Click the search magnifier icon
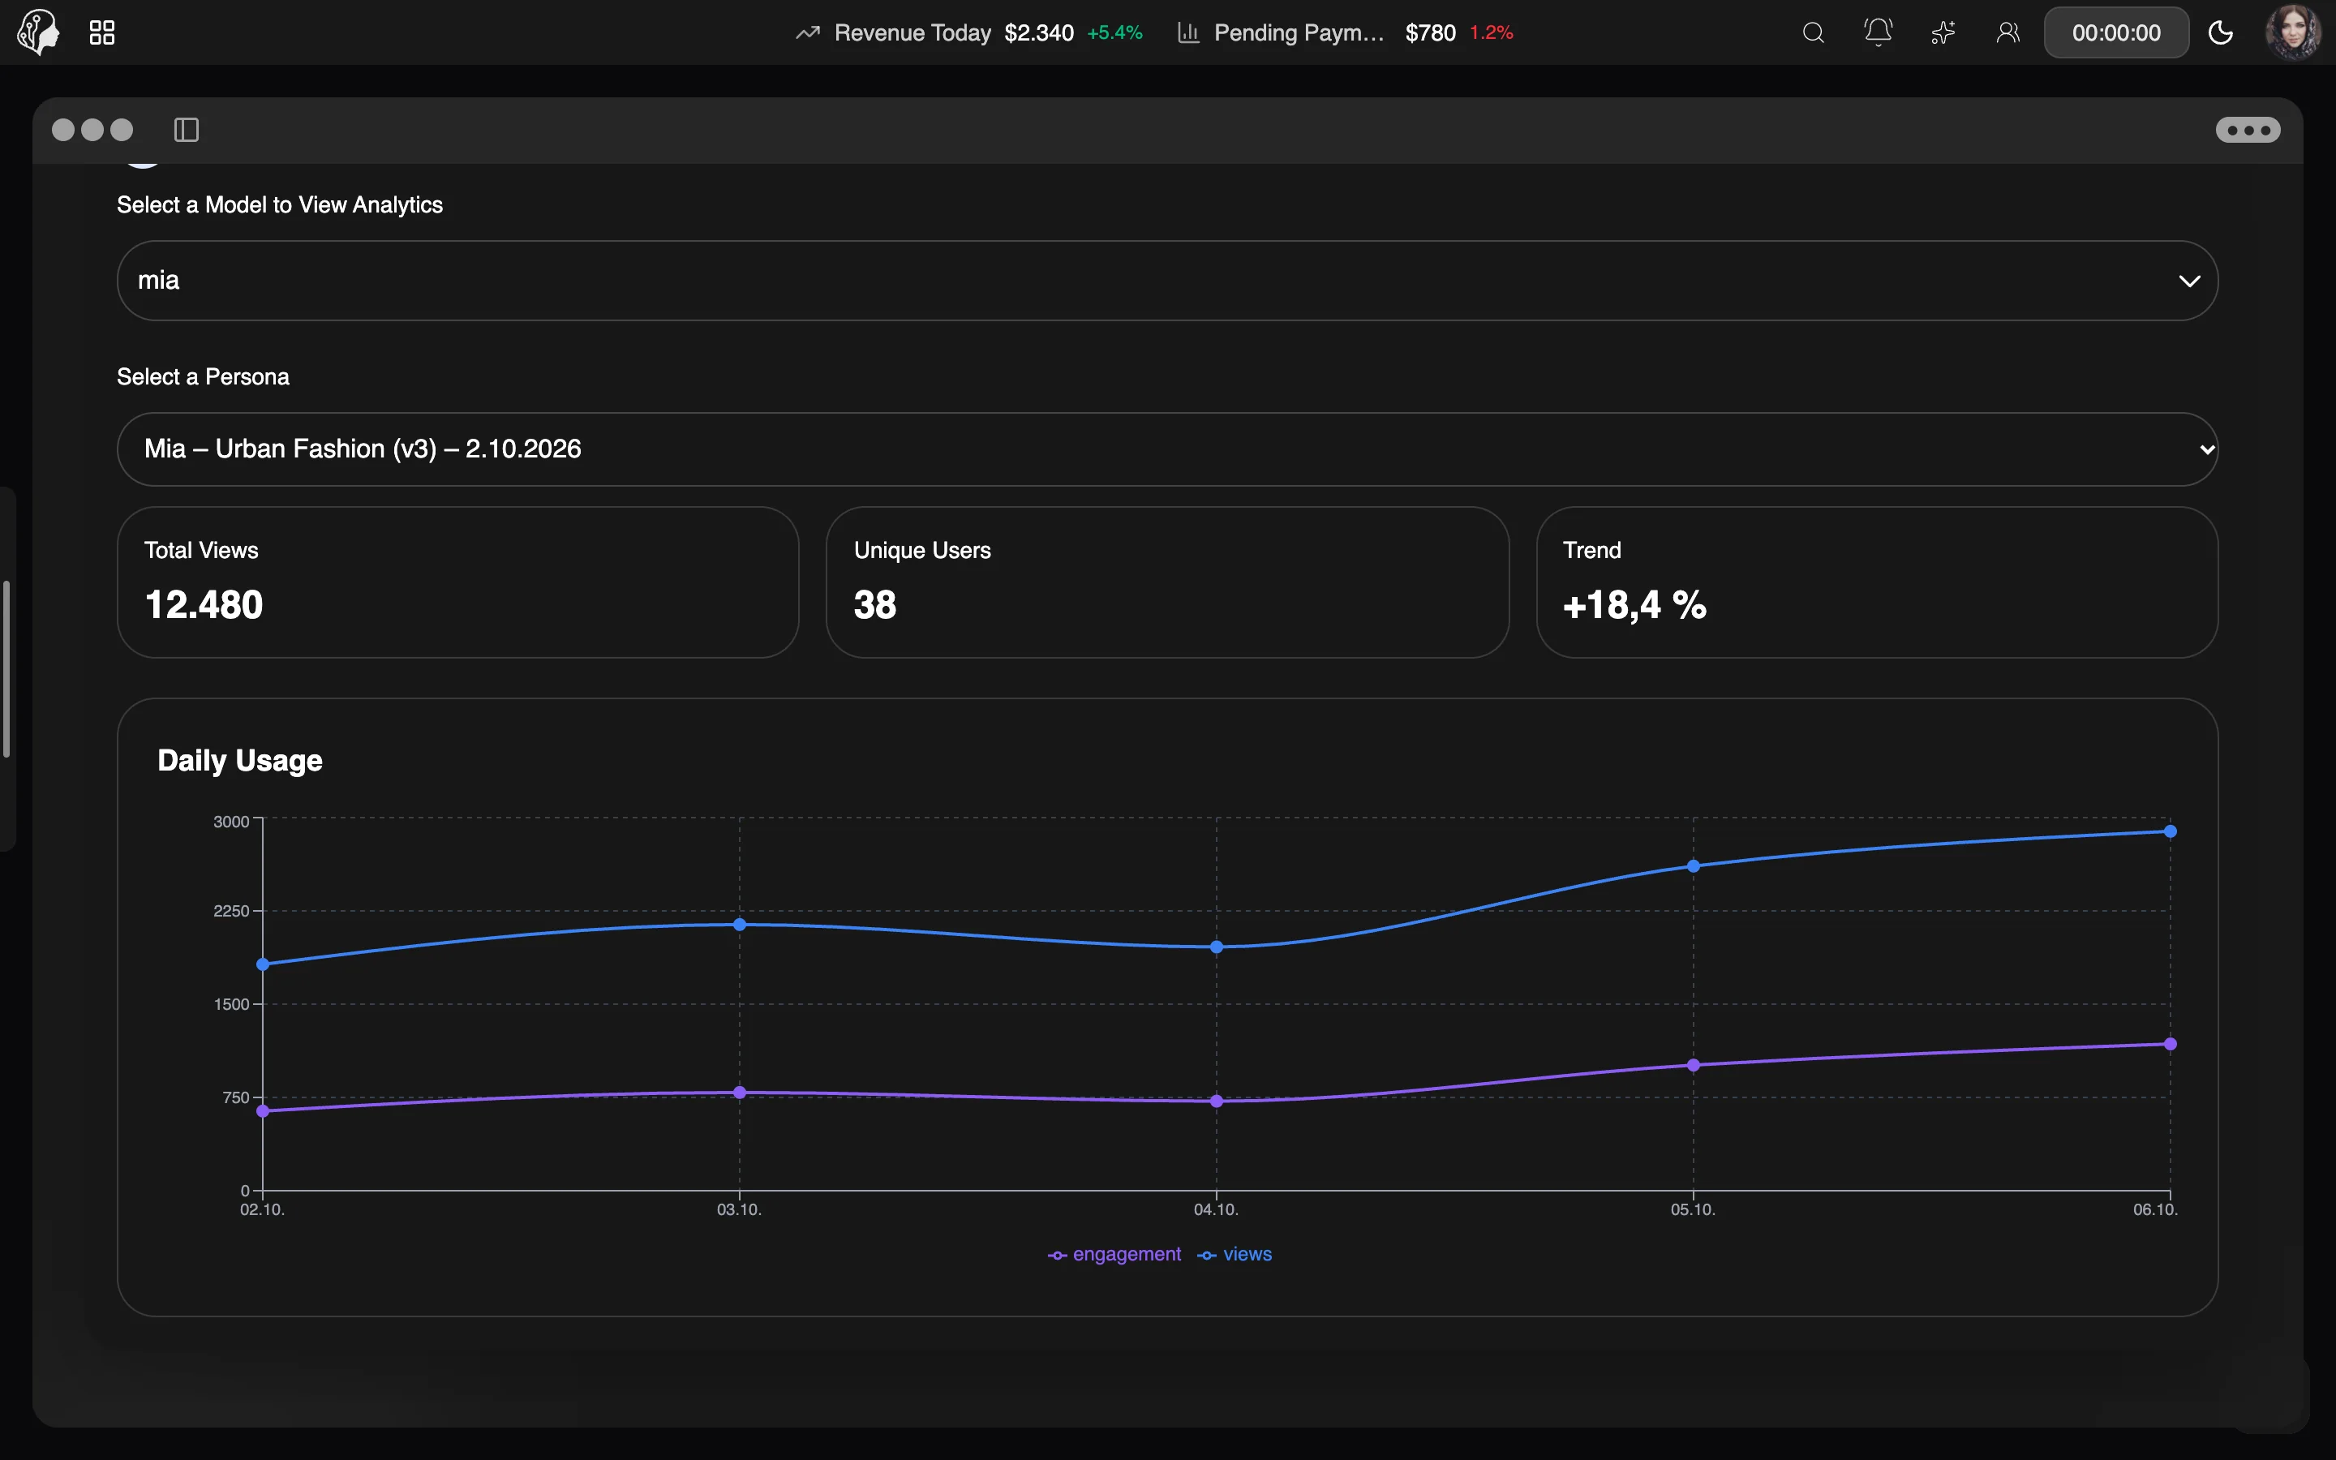 pos(1813,32)
